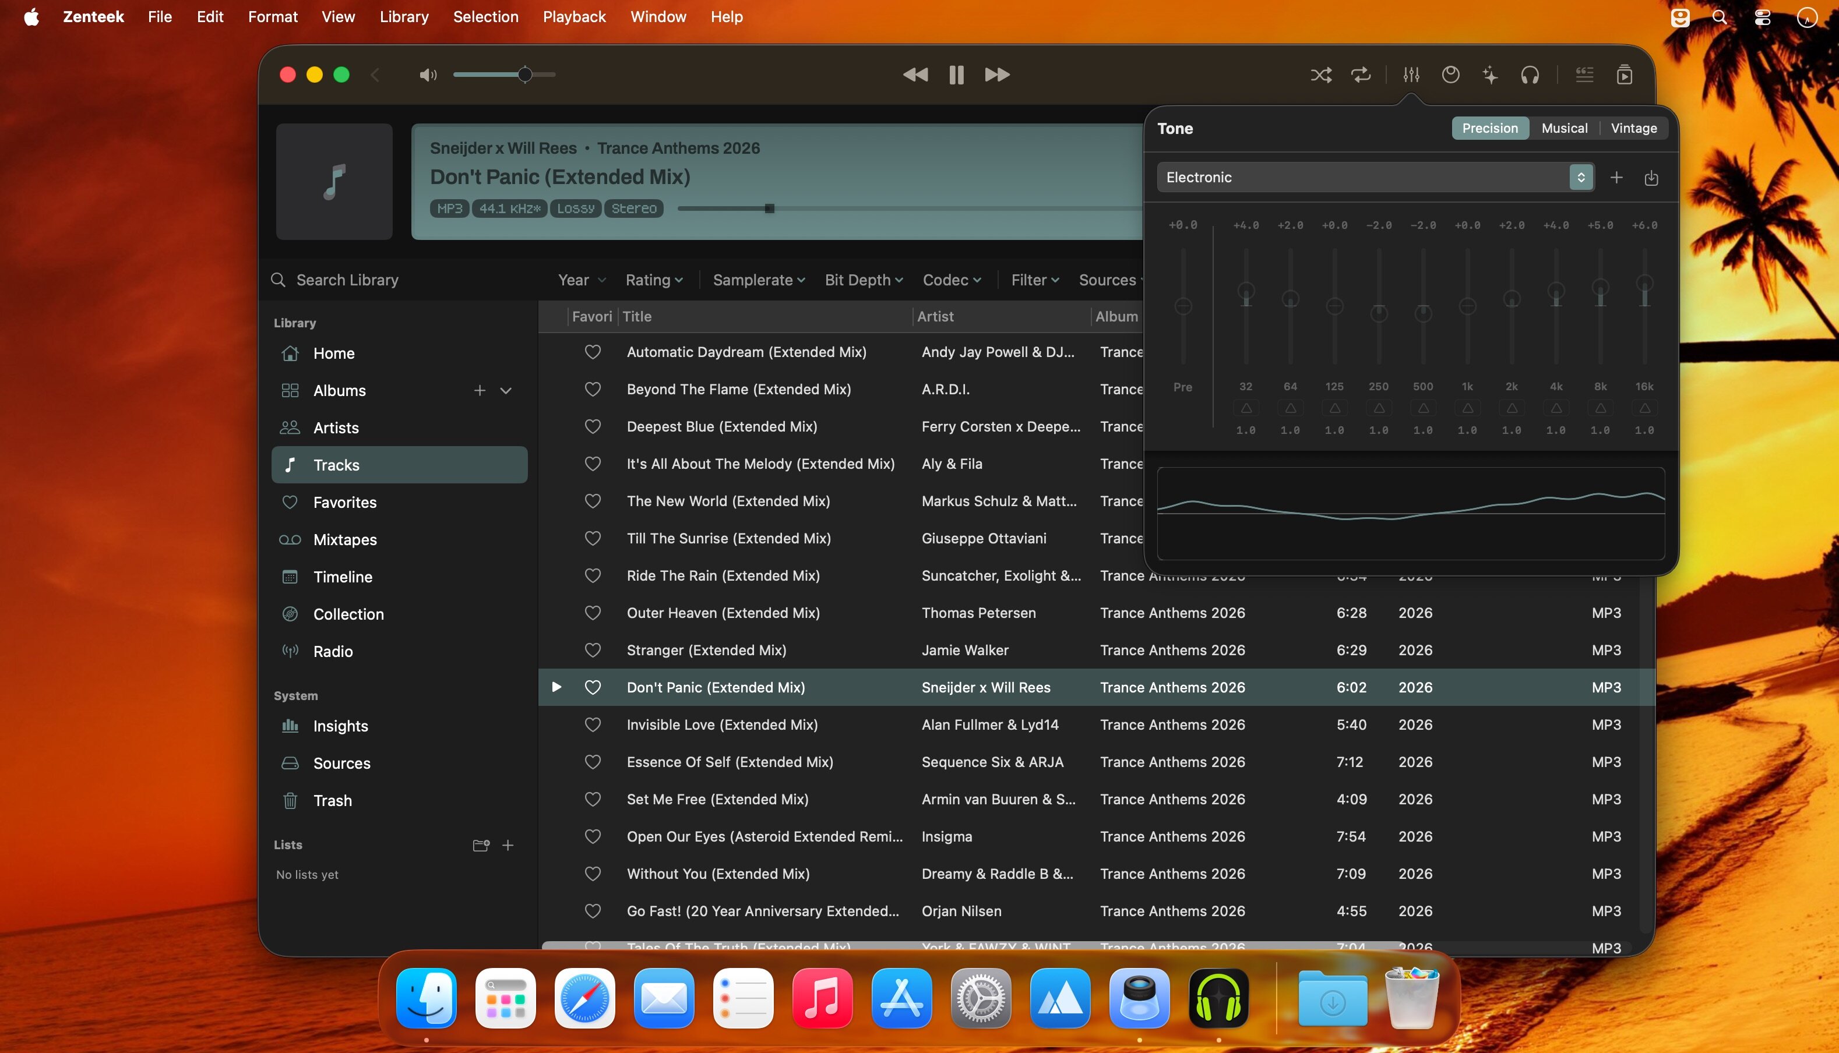1839x1053 pixels.
Task: Toggle heart for Invisible Love track
Action: coord(593,724)
